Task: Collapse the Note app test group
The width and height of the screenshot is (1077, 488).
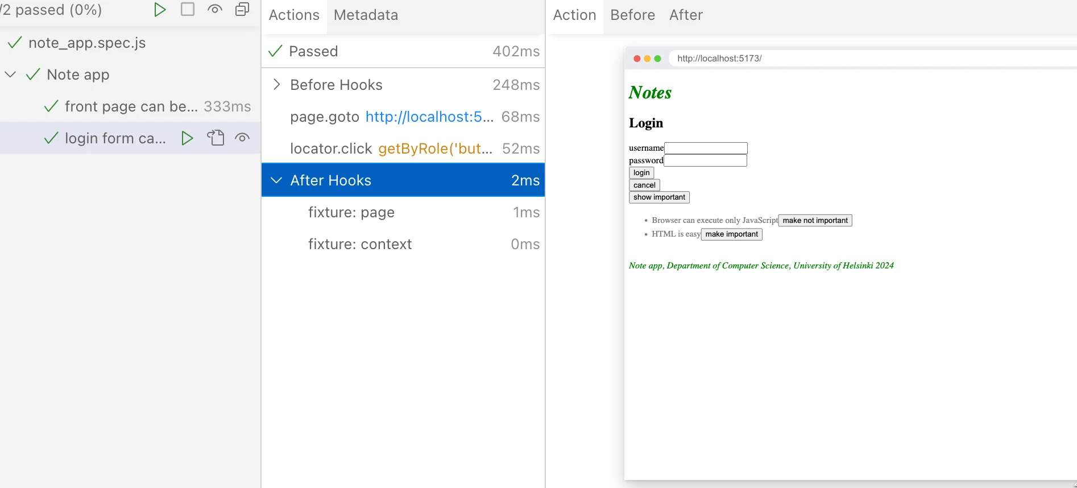Action: (x=10, y=75)
